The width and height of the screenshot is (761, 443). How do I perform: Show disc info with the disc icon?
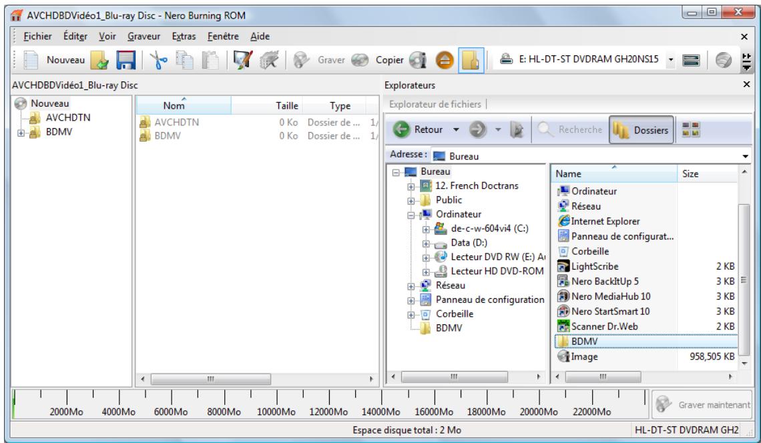[417, 60]
